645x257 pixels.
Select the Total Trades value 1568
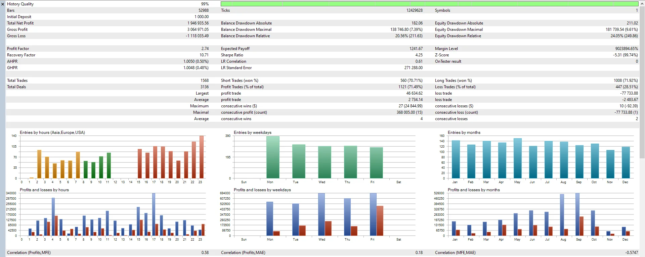pyautogui.click(x=205, y=81)
